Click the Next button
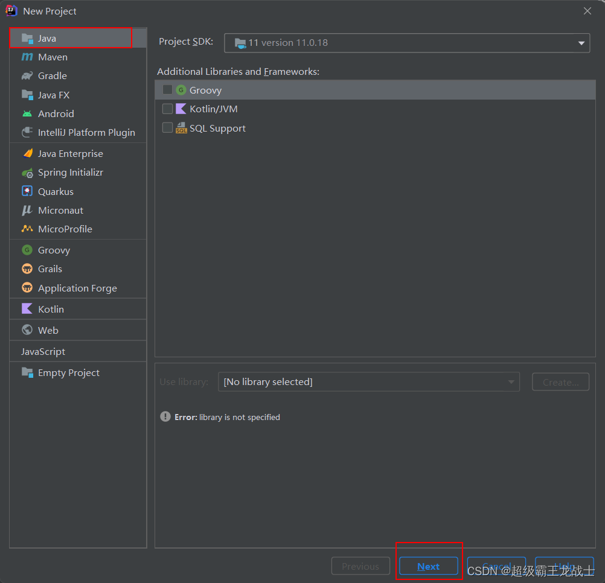605x583 pixels. (x=428, y=566)
